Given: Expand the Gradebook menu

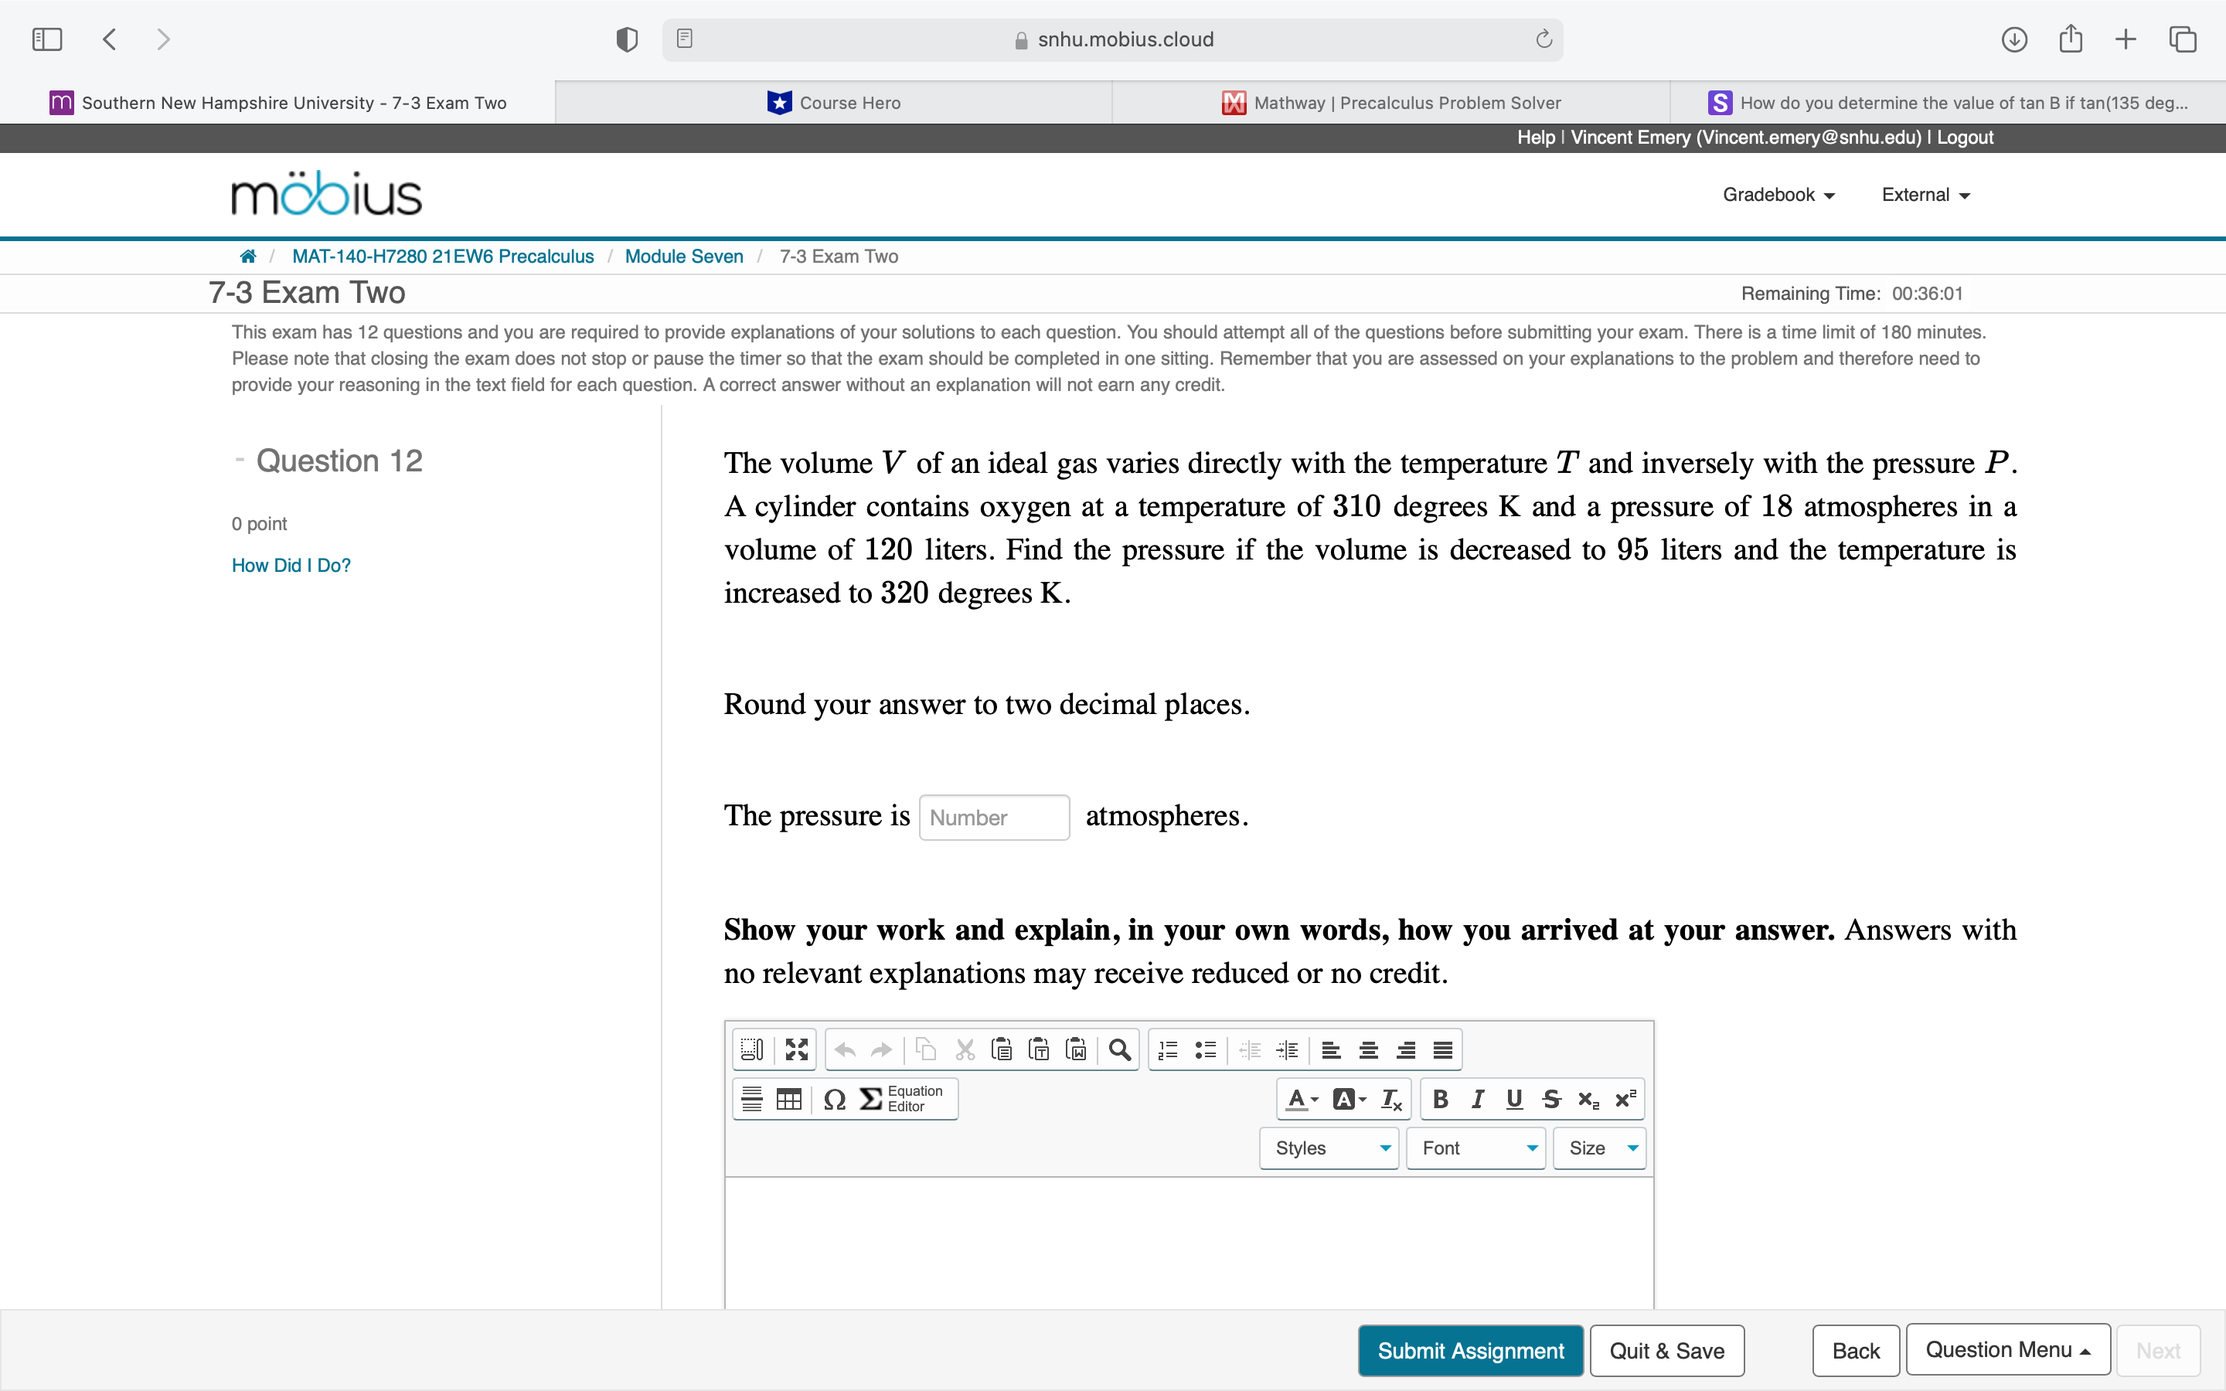Looking at the screenshot, I should tap(1777, 194).
